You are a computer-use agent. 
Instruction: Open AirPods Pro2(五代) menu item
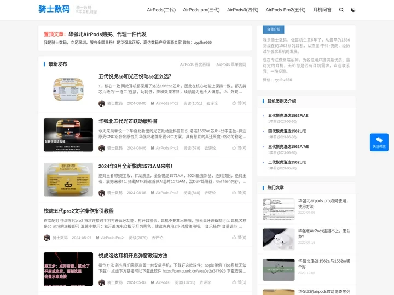point(286,10)
